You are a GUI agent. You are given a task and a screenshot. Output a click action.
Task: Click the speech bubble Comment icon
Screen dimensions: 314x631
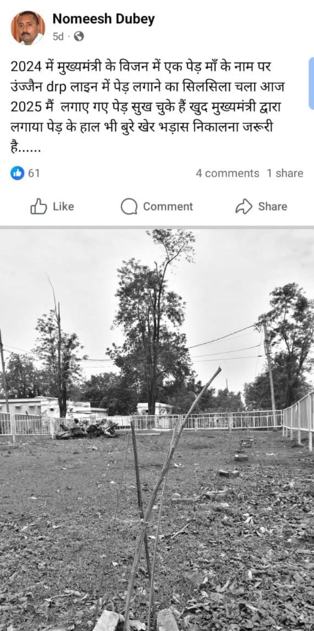pos(129,207)
